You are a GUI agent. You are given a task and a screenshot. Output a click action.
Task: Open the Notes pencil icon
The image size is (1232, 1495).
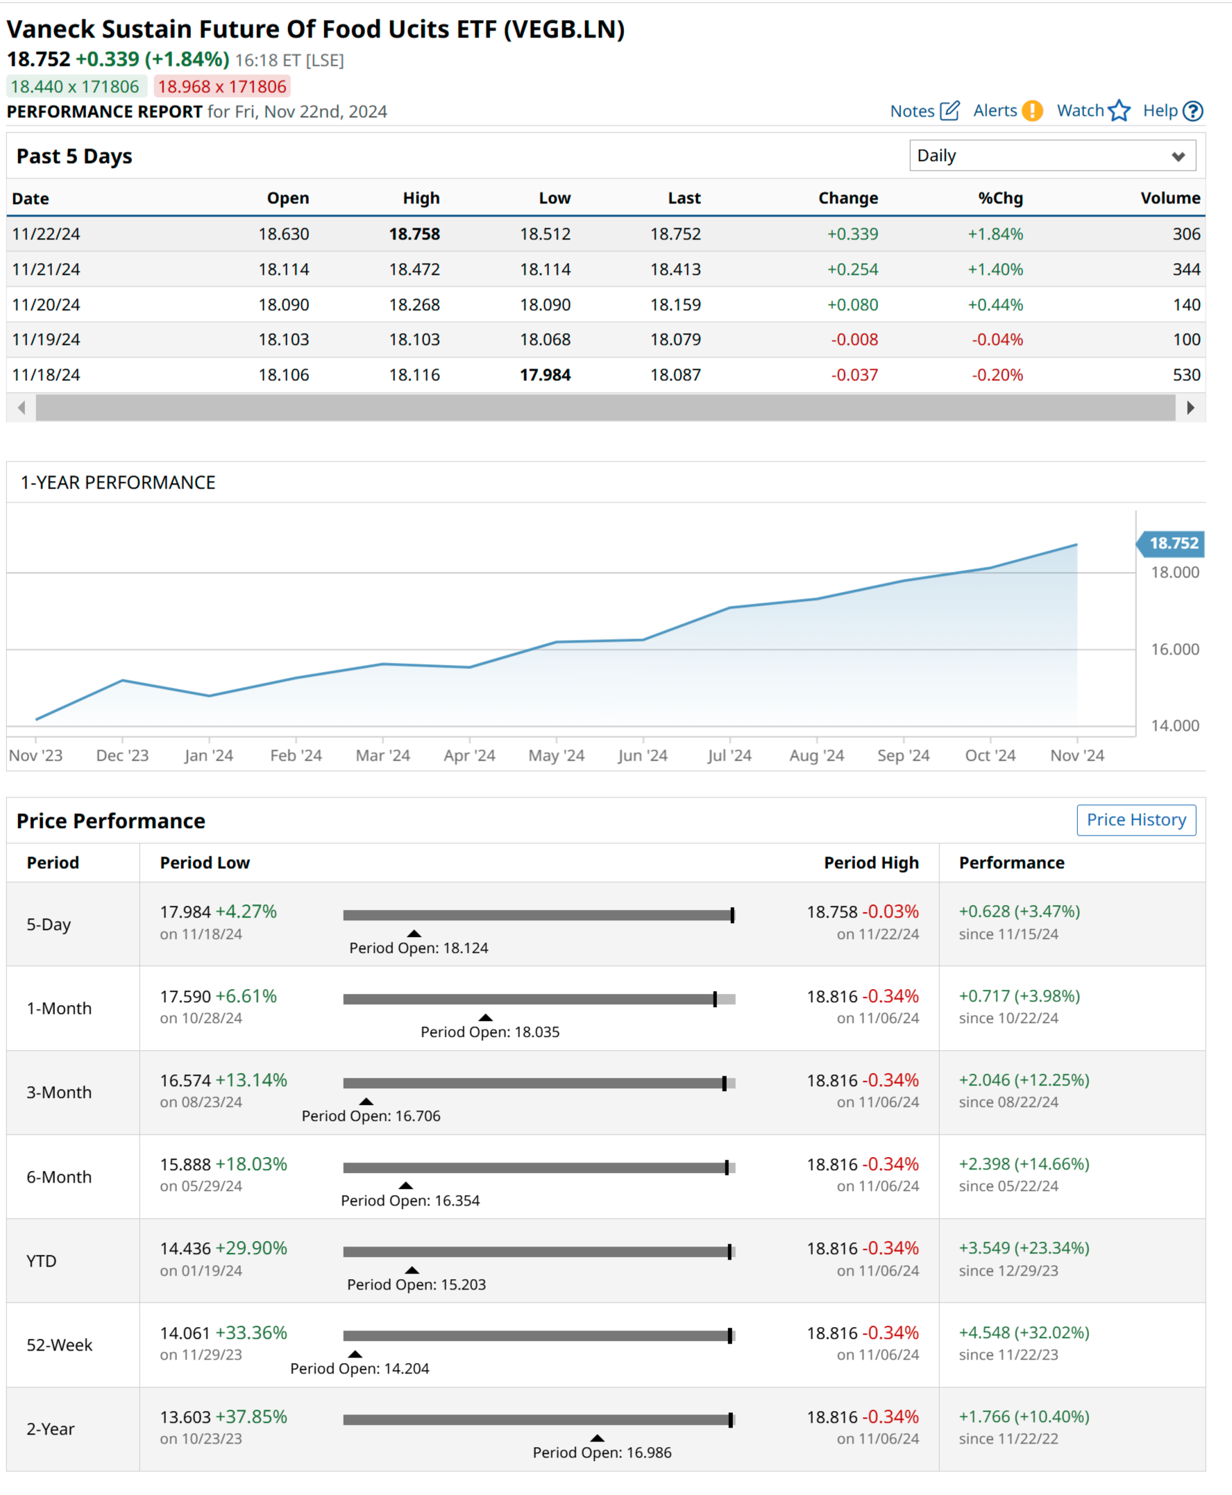950,110
